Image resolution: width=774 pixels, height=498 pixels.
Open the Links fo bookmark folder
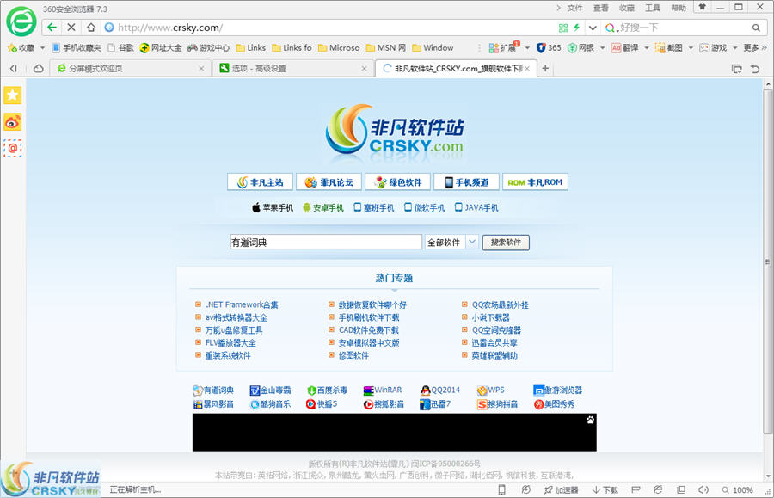[x=292, y=48]
